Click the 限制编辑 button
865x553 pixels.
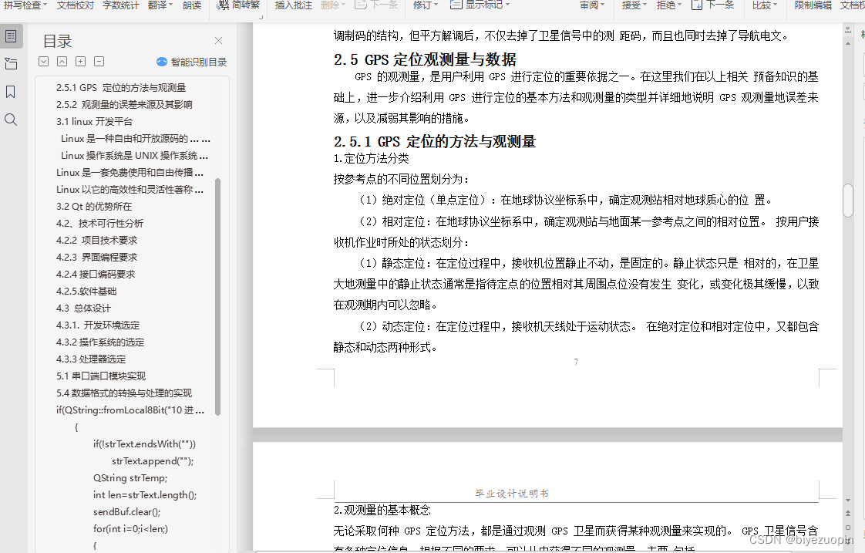(813, 5)
